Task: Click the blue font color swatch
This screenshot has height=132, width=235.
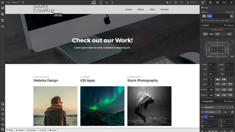Action: click(x=206, y=117)
